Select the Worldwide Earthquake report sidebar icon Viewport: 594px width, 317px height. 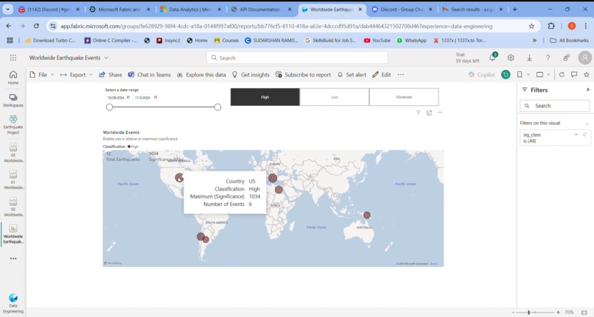(13, 234)
